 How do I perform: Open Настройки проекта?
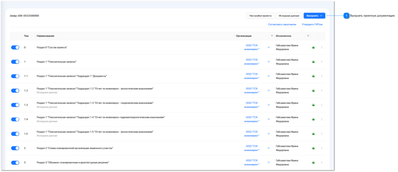[260, 16]
